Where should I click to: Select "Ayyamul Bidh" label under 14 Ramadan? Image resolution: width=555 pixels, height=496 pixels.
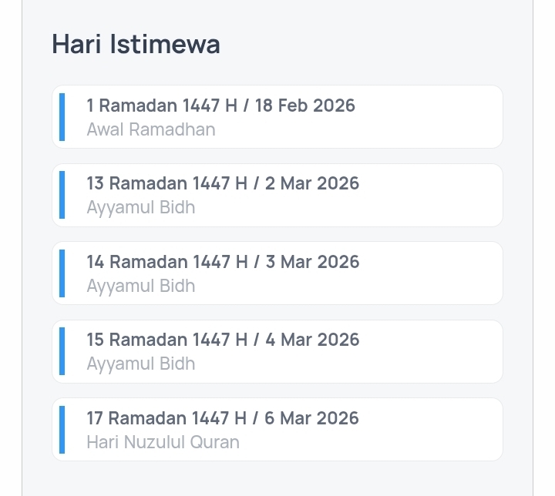pos(141,286)
